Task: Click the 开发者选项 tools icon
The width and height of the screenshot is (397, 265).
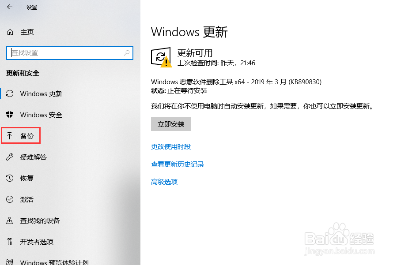Action: click(x=10, y=242)
